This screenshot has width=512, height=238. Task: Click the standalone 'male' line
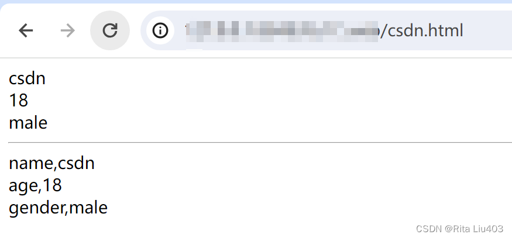point(28,123)
